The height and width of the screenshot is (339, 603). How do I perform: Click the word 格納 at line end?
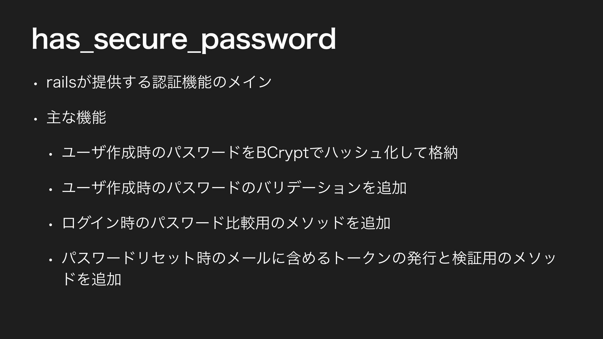[x=443, y=153]
